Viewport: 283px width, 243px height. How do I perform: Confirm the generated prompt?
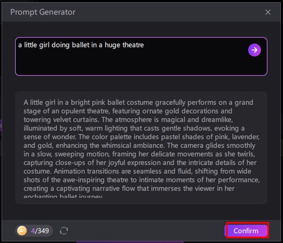pyautogui.click(x=246, y=231)
